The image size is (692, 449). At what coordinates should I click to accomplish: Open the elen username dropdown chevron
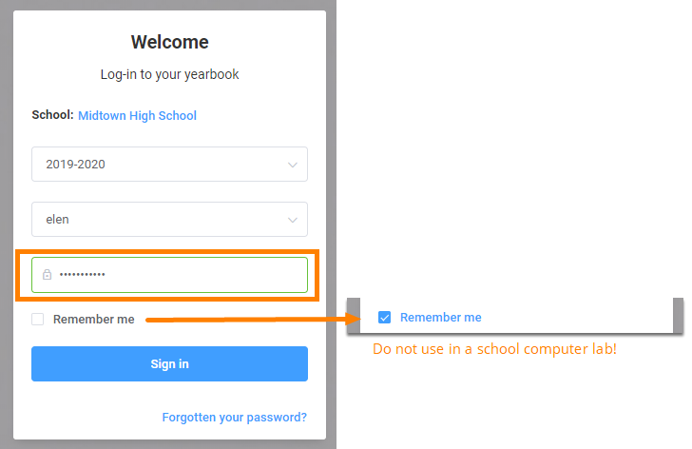292,220
